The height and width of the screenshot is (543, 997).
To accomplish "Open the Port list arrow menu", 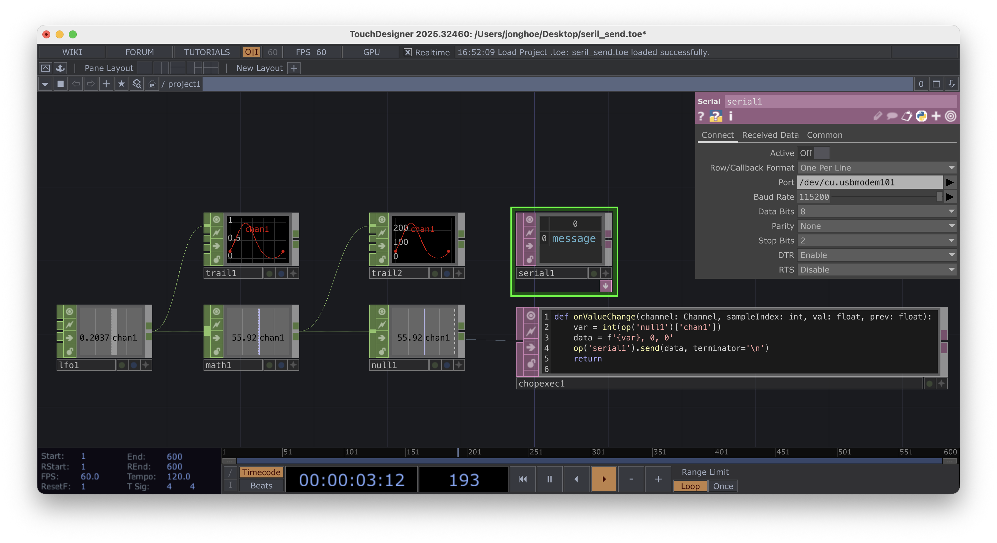I will pyautogui.click(x=950, y=182).
